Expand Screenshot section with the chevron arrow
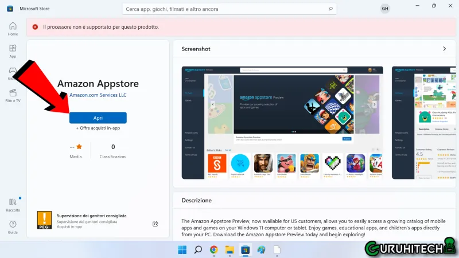This screenshot has width=459, height=258. 444,49
